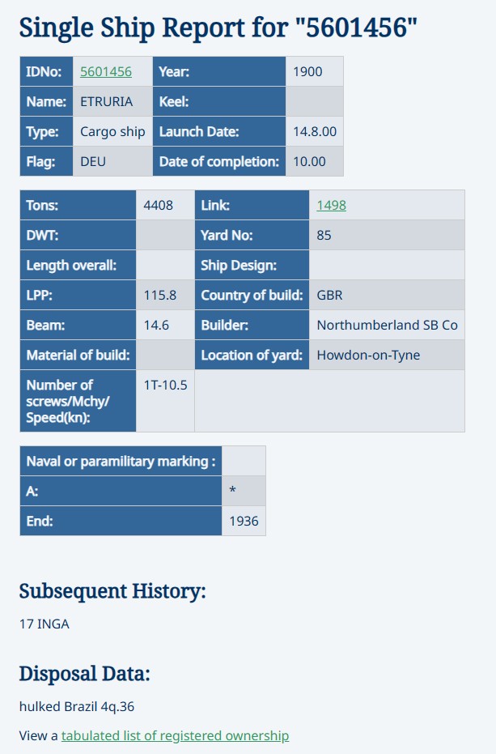Image resolution: width=496 pixels, height=754 pixels.
Task: Click the Subsequent History heading
Action: click(112, 591)
